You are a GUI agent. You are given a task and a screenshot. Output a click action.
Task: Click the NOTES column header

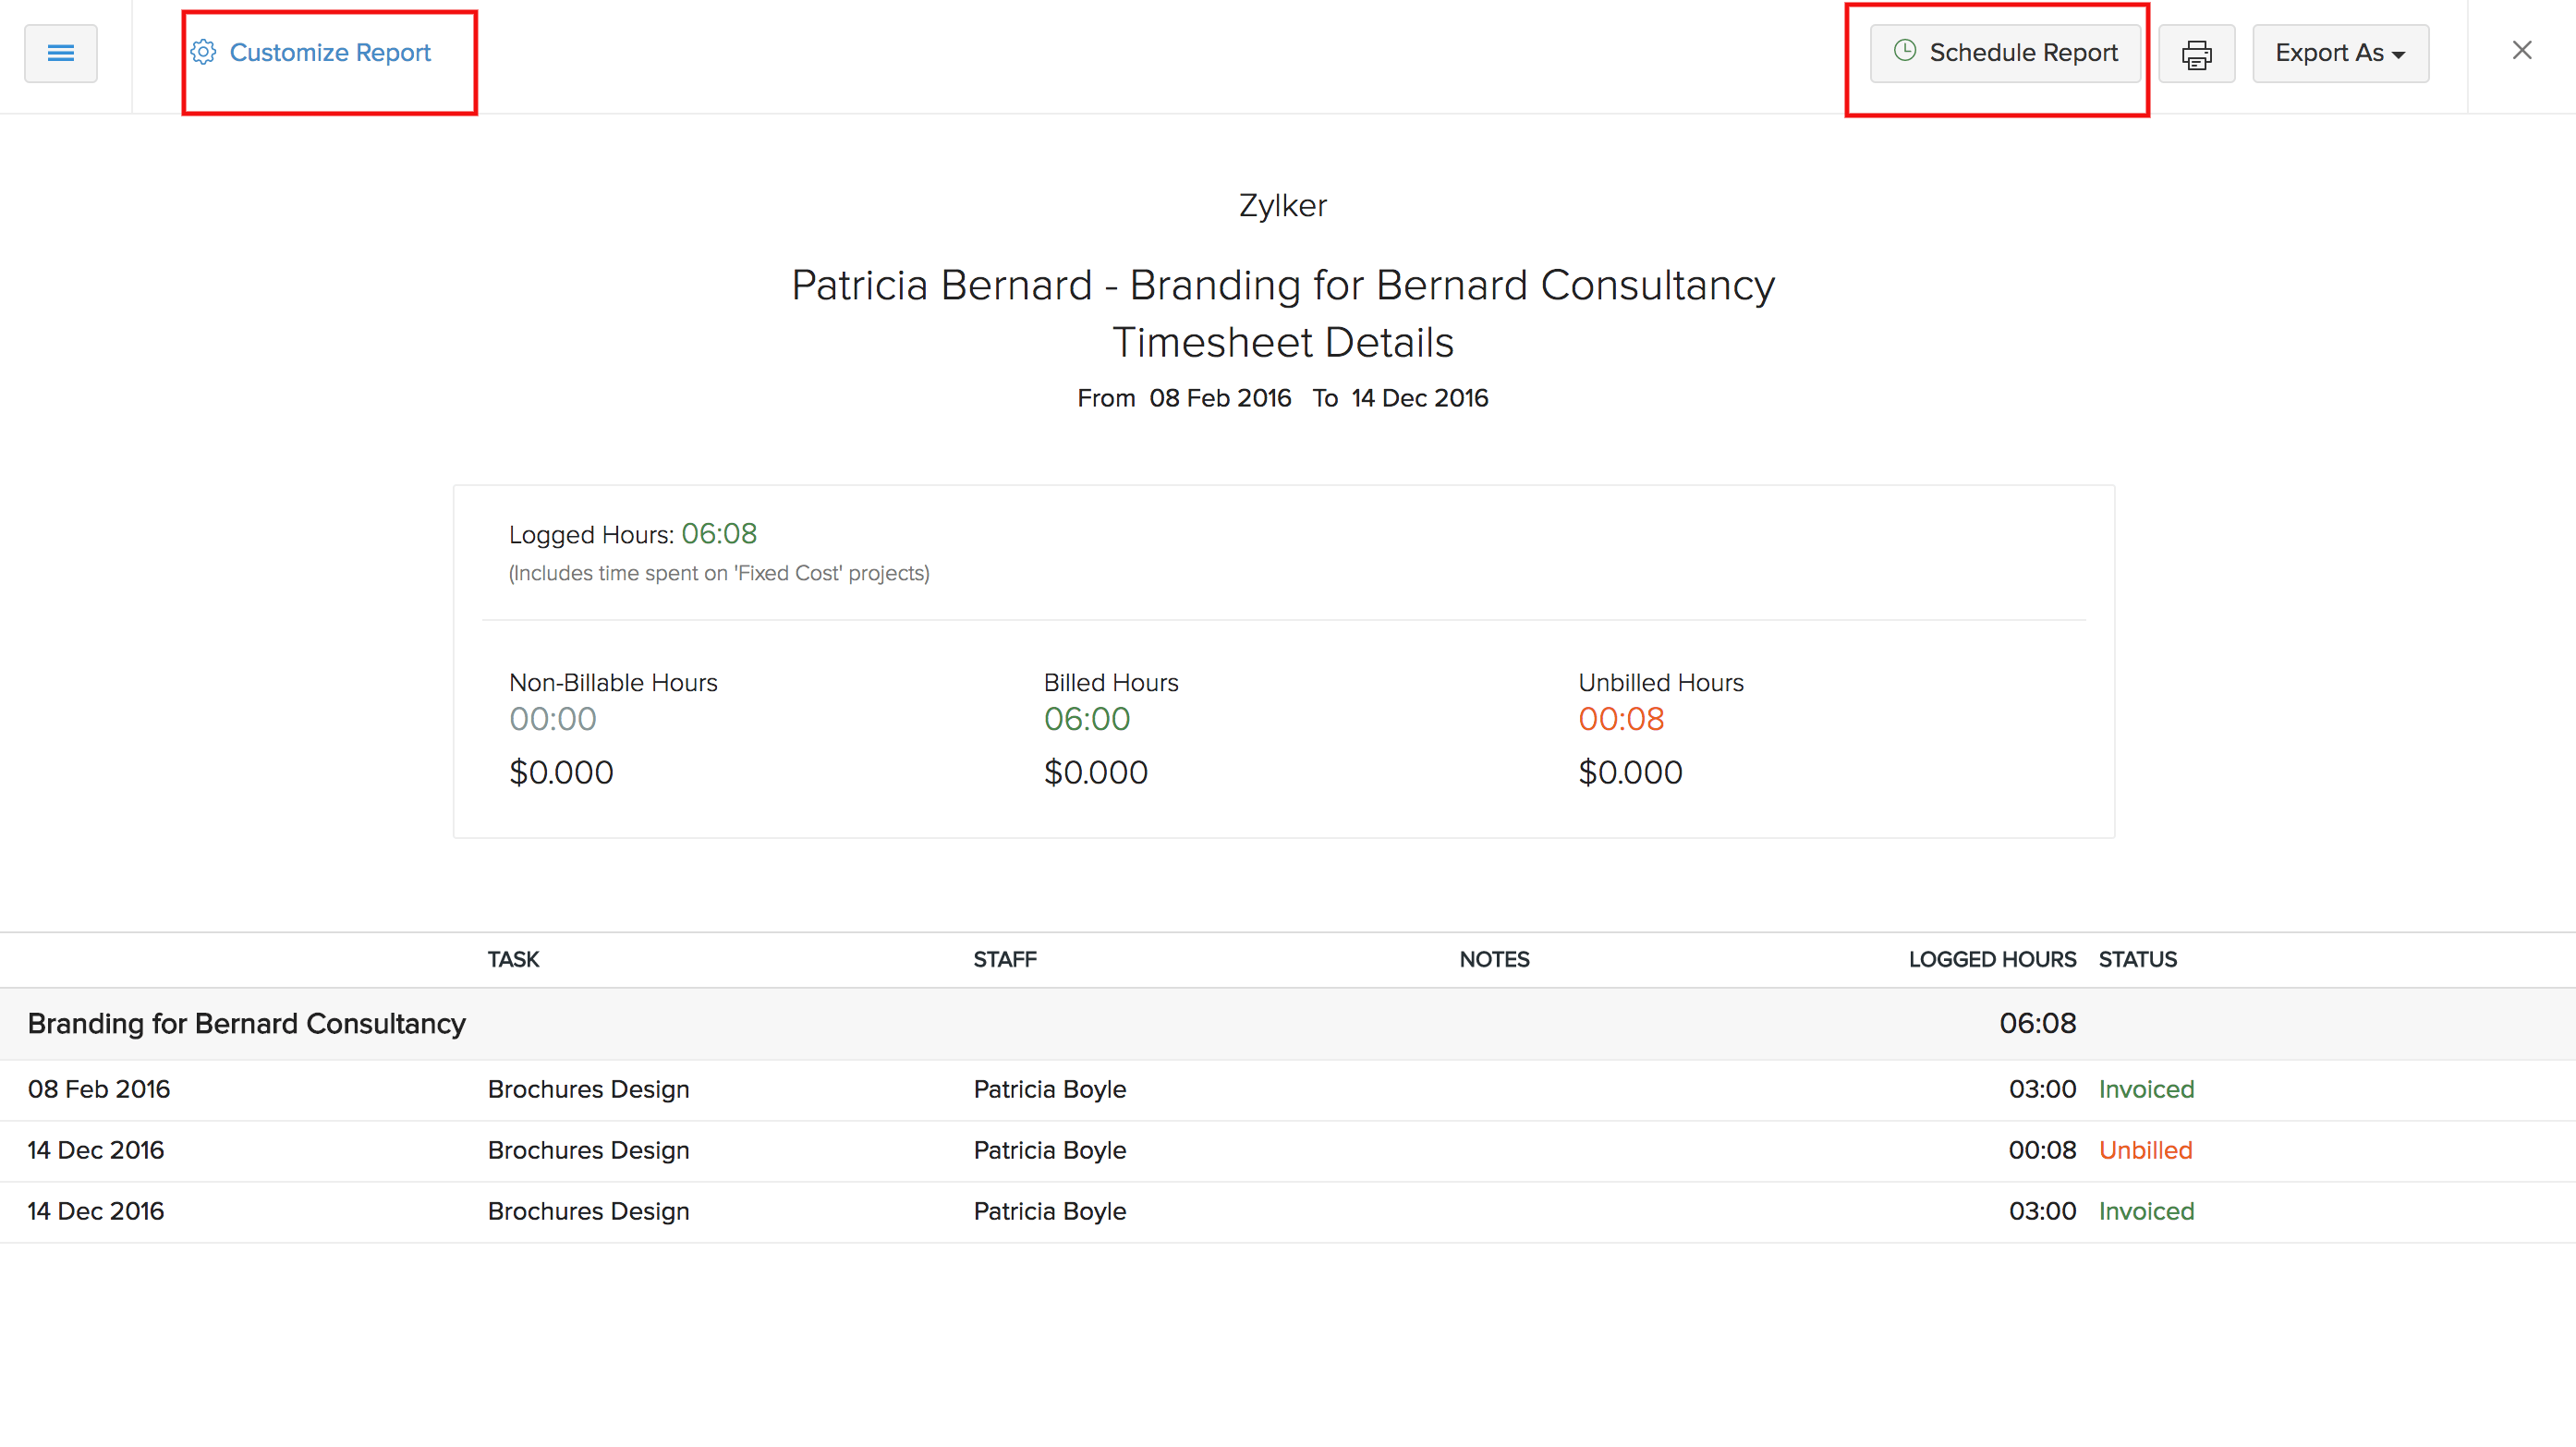1493,959
